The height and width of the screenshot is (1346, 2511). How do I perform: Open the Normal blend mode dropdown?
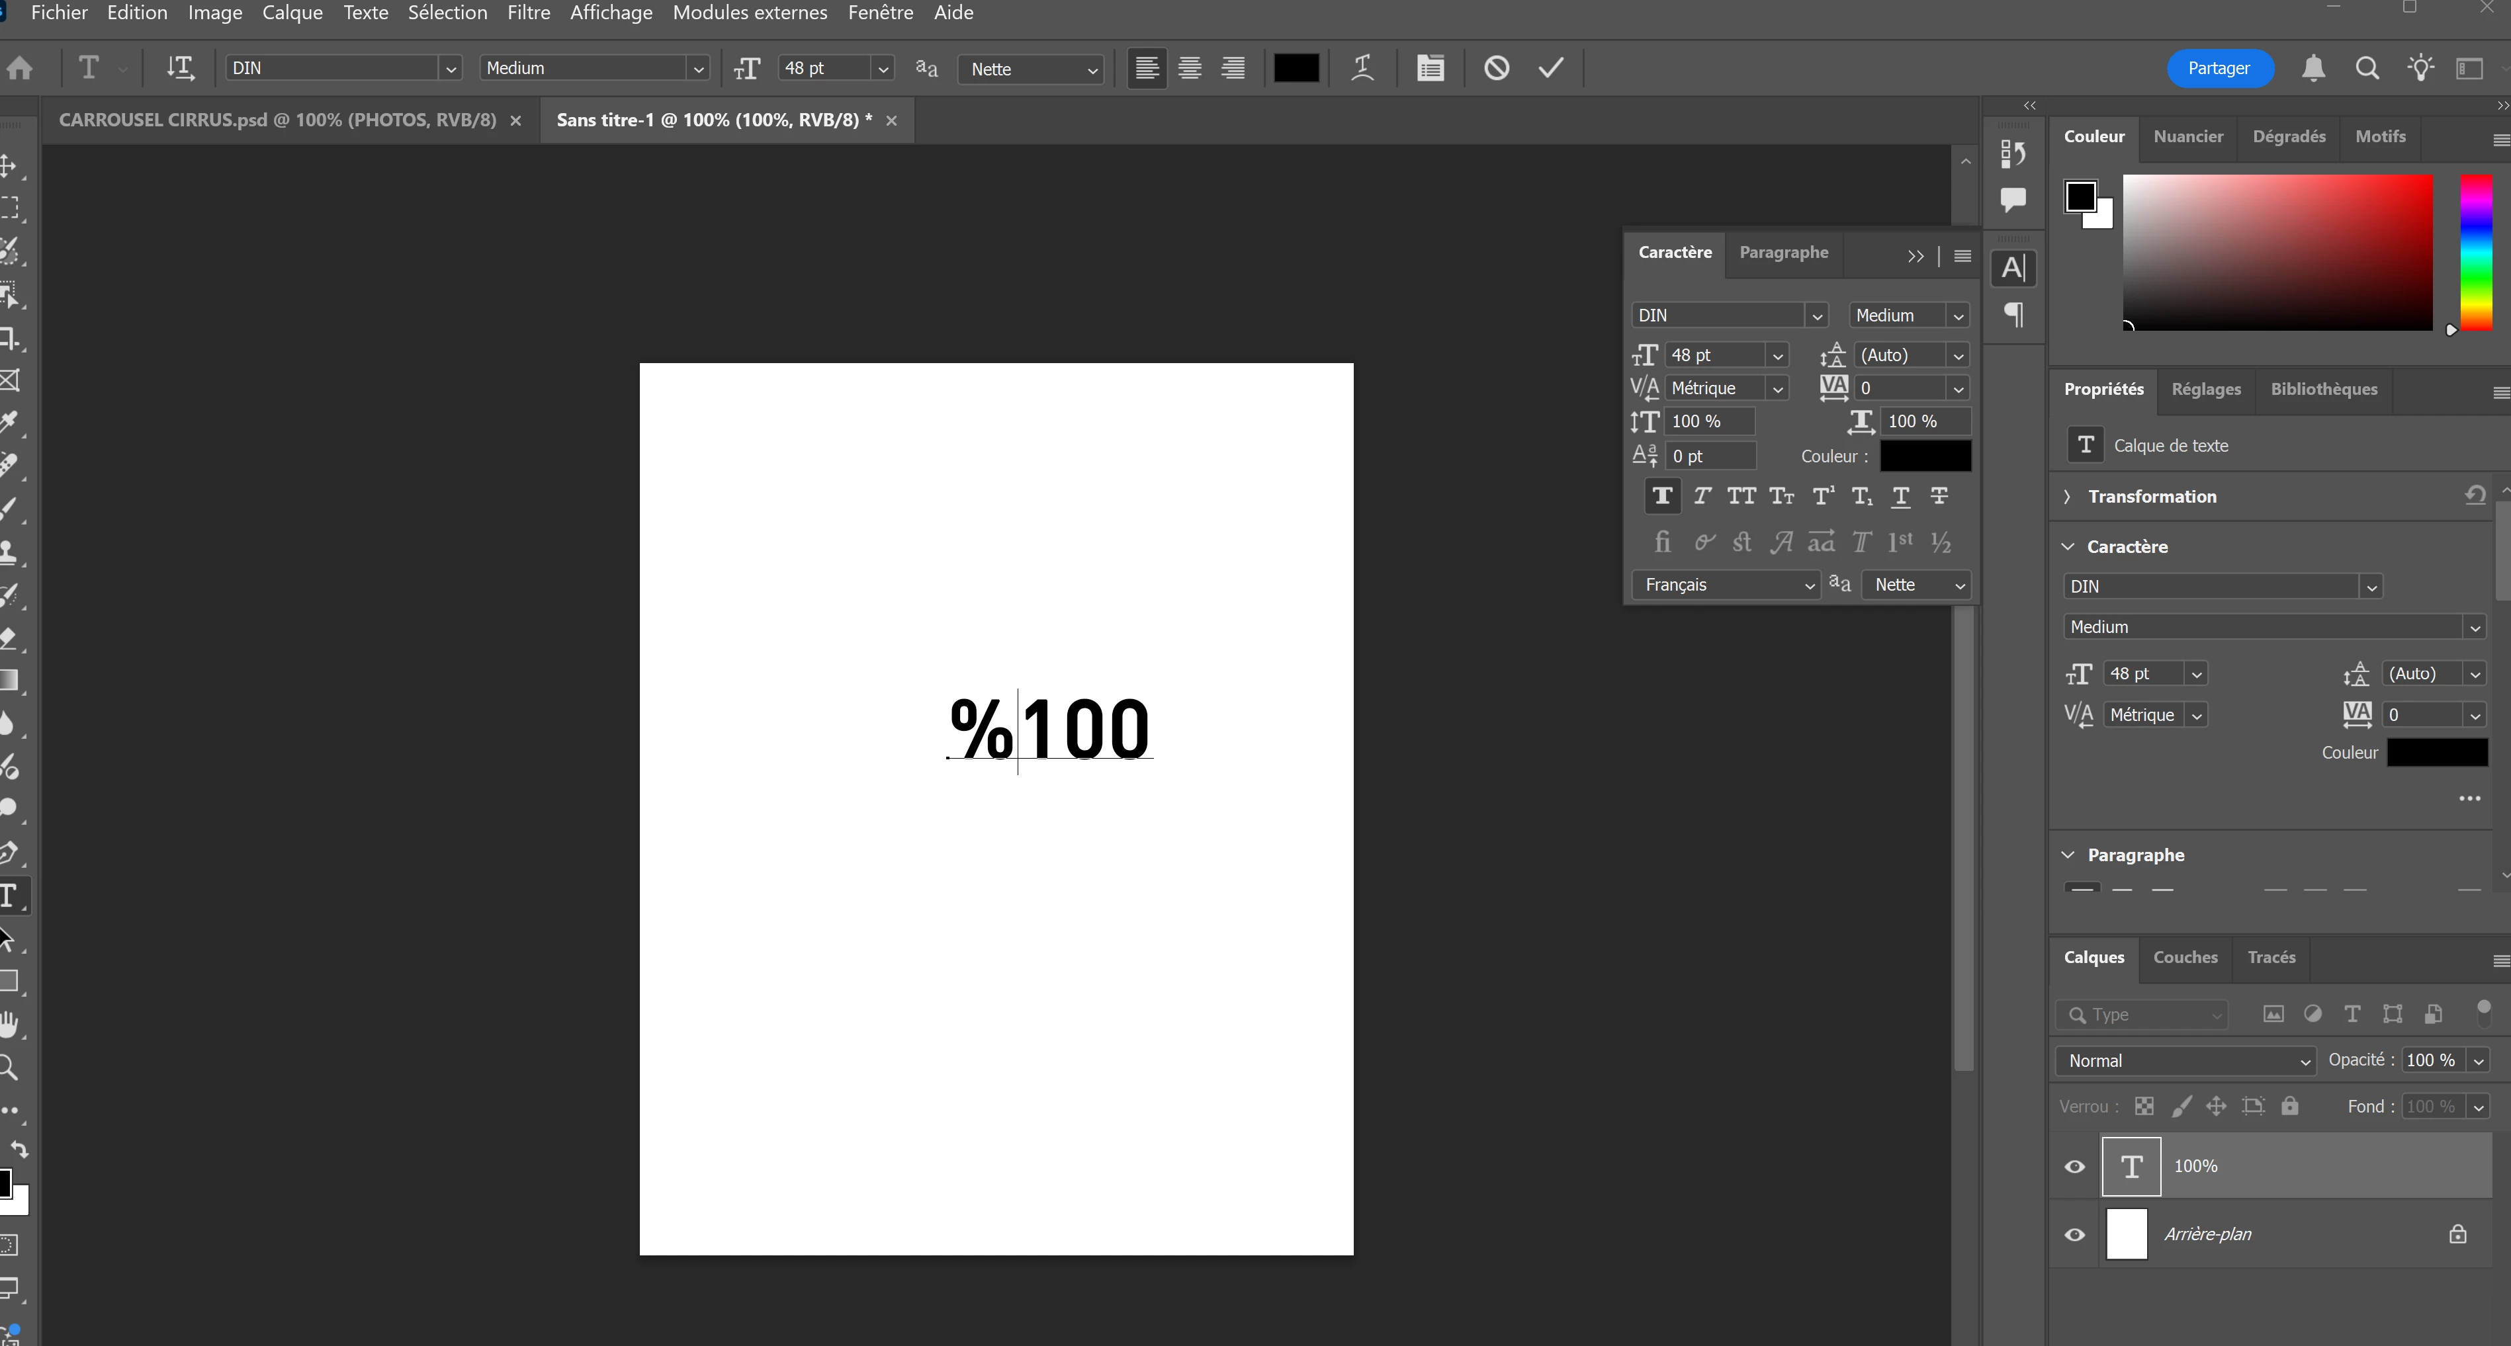click(2184, 1060)
